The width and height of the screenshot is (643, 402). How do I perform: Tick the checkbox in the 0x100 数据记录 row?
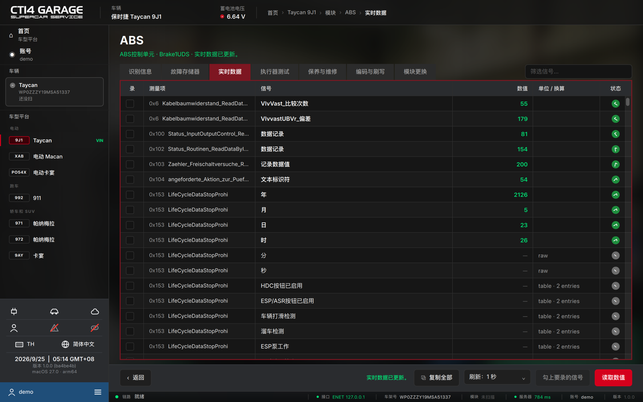tap(130, 134)
